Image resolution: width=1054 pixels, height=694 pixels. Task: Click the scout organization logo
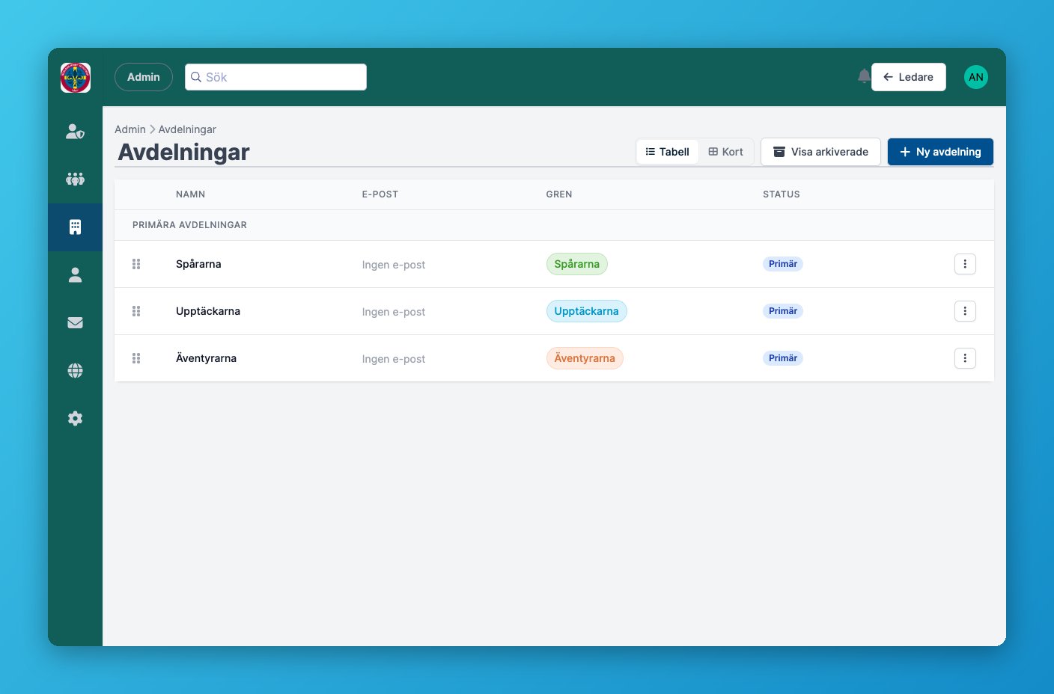(76, 78)
